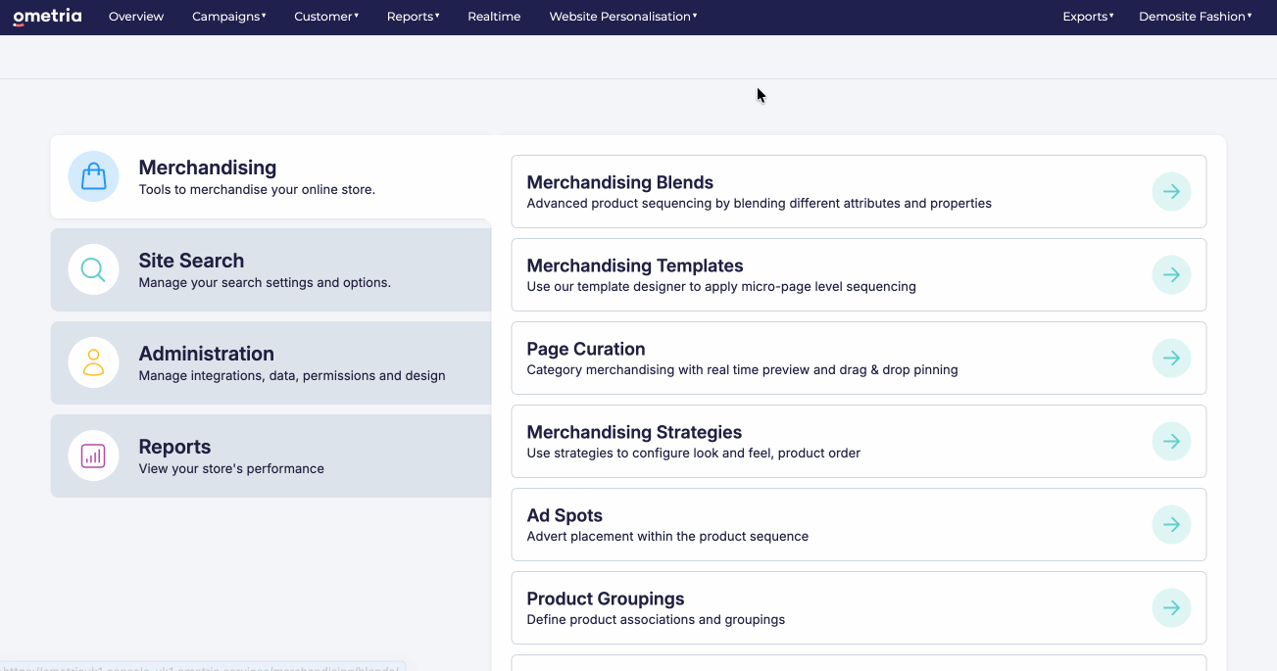Click the Merchandising shopping bag icon
Viewport: 1277px width, 671px height.
coord(93,176)
